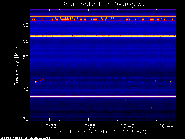This screenshot has width=185, height=139.
Task: Click the 'Frequency [MHz]' axis label
Action: coord(16,65)
